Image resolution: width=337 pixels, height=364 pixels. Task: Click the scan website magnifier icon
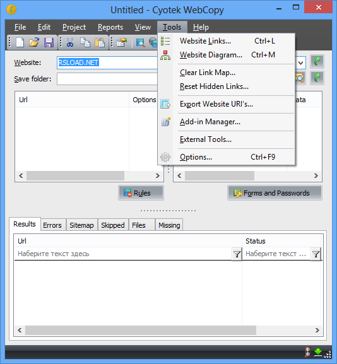coord(141,42)
